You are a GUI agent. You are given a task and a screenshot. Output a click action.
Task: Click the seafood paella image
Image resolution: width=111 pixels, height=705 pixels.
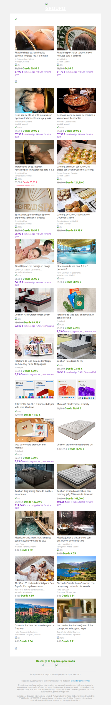pos(77,101)
